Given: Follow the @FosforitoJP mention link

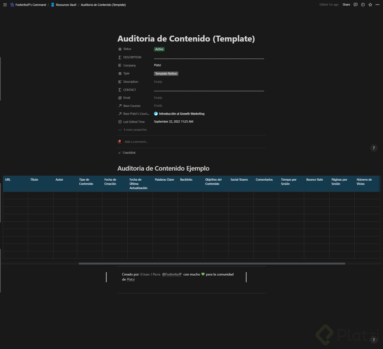Looking at the screenshot, I should (172, 274).
